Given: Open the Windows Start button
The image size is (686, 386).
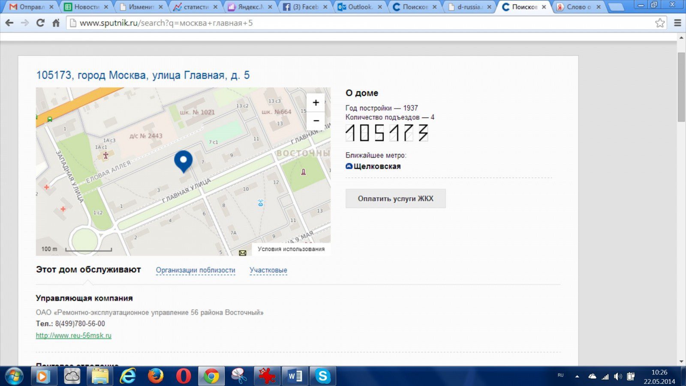Looking at the screenshot, I should coord(14,377).
